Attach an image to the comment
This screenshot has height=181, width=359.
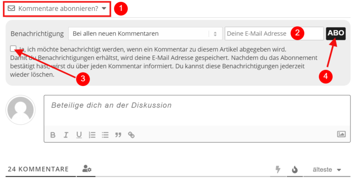click(x=341, y=134)
